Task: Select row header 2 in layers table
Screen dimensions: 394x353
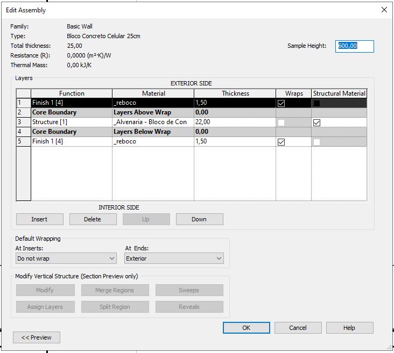Action: tap(23, 112)
